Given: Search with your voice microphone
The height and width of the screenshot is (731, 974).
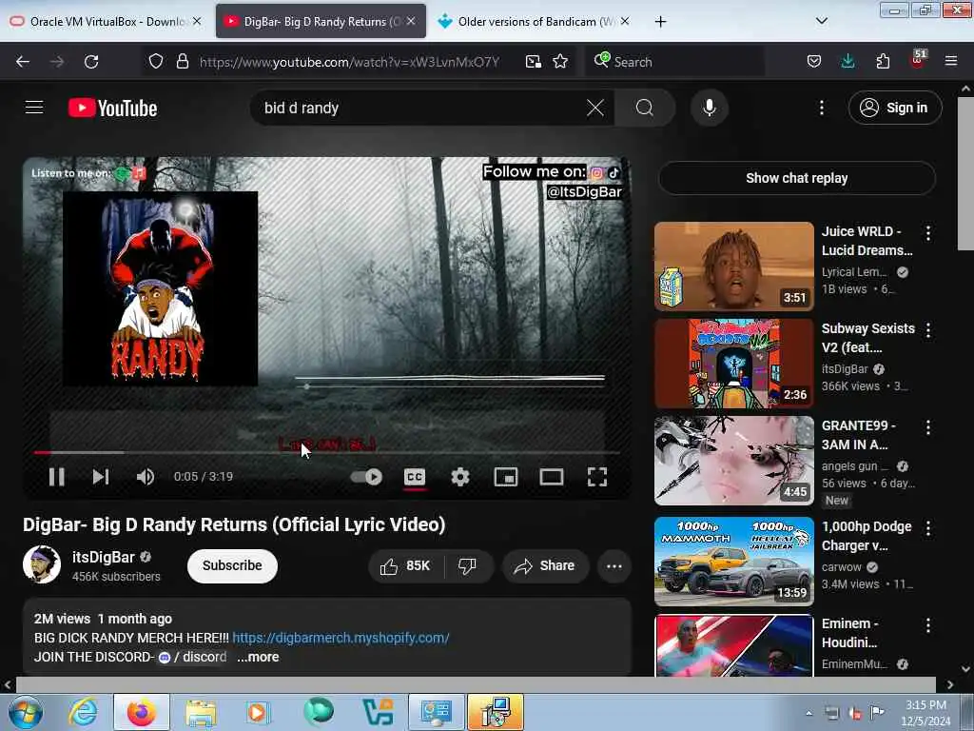Looking at the screenshot, I should (710, 108).
